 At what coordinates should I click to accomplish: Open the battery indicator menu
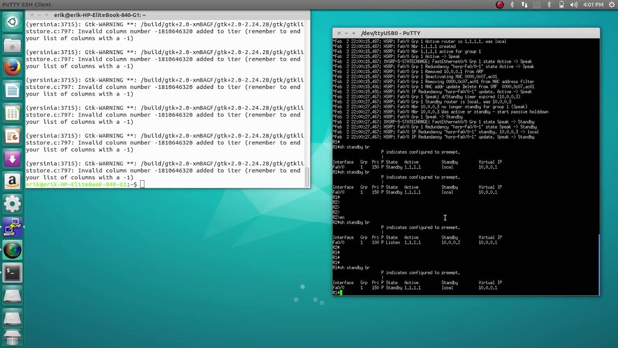click(561, 5)
